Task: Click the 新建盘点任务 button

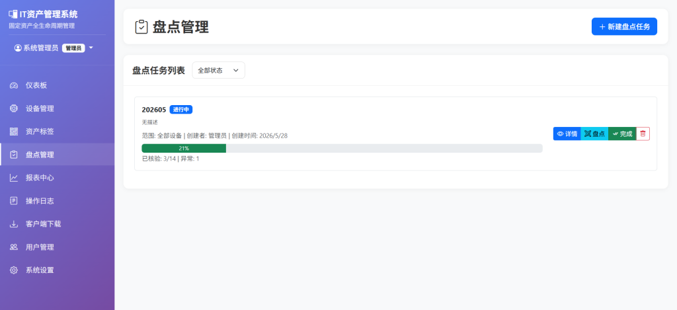Action: click(624, 26)
